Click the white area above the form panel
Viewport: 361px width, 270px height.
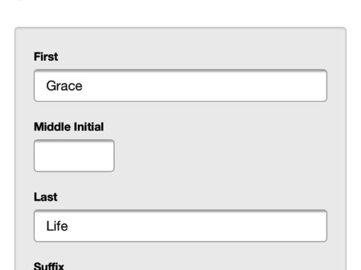point(180,13)
